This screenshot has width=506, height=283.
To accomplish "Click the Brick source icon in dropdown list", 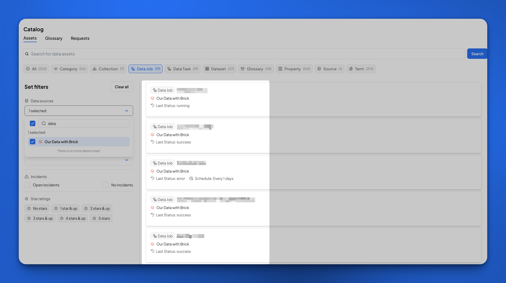I will tap(40, 142).
